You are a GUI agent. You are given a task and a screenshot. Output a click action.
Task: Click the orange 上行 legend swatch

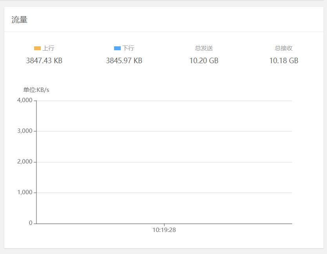[37, 48]
